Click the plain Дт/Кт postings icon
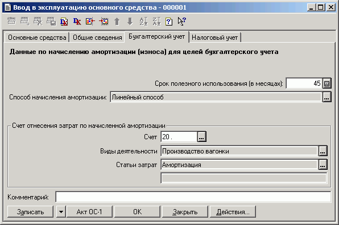339x225 pixels. click(77, 21)
